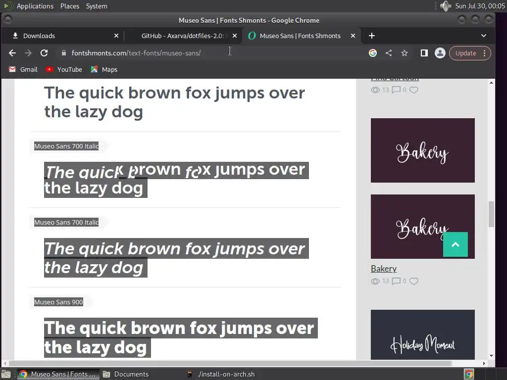Click the Chrome icon in bottom-right tray
Viewport: 507px width, 380px height.
coord(469,374)
